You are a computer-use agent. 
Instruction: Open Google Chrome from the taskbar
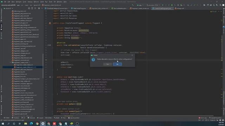coord(37,124)
